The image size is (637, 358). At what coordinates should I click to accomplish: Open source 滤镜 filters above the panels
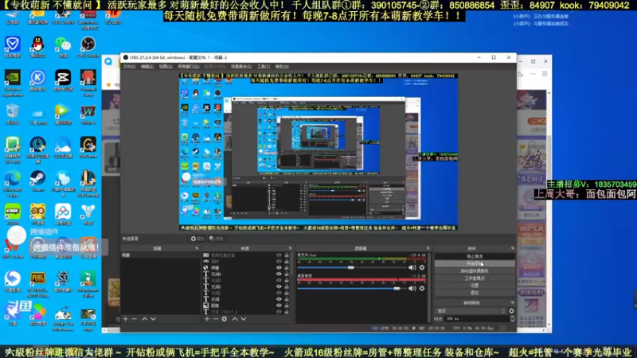(217, 239)
